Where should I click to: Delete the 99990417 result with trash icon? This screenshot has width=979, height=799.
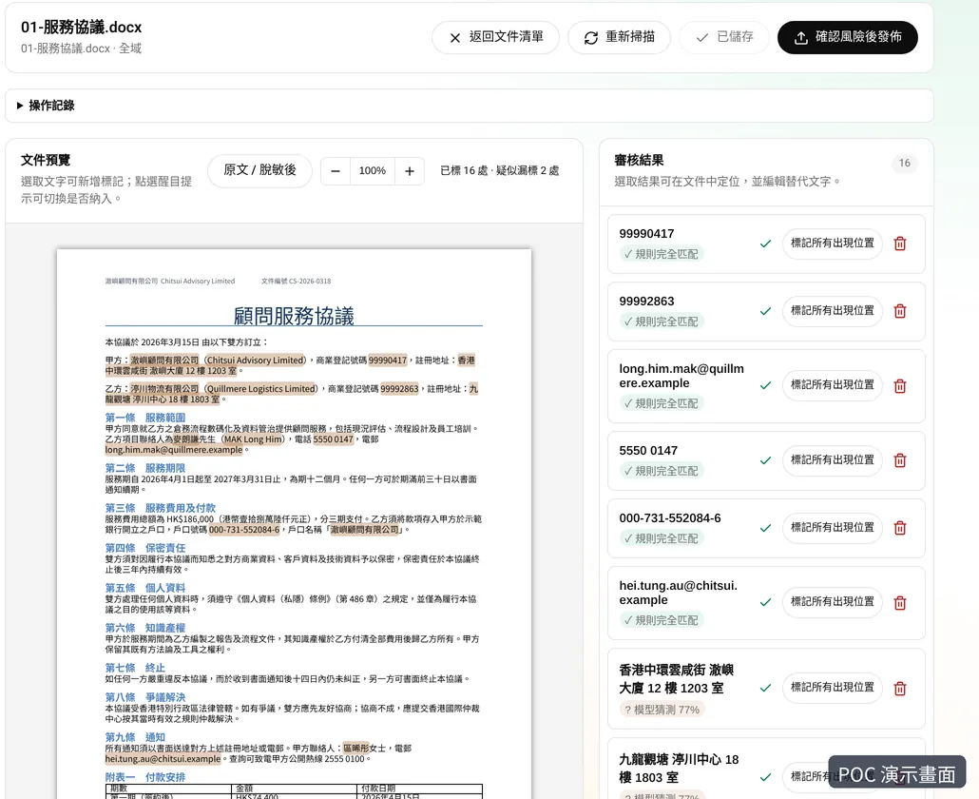(x=900, y=244)
